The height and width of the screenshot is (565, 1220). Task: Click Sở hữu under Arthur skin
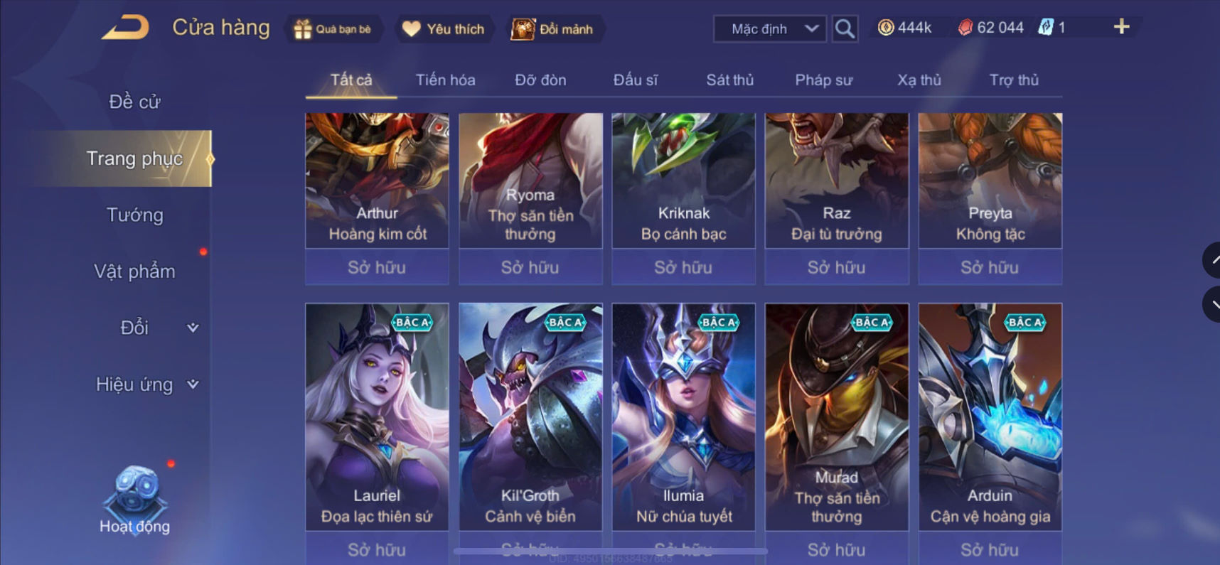(377, 267)
